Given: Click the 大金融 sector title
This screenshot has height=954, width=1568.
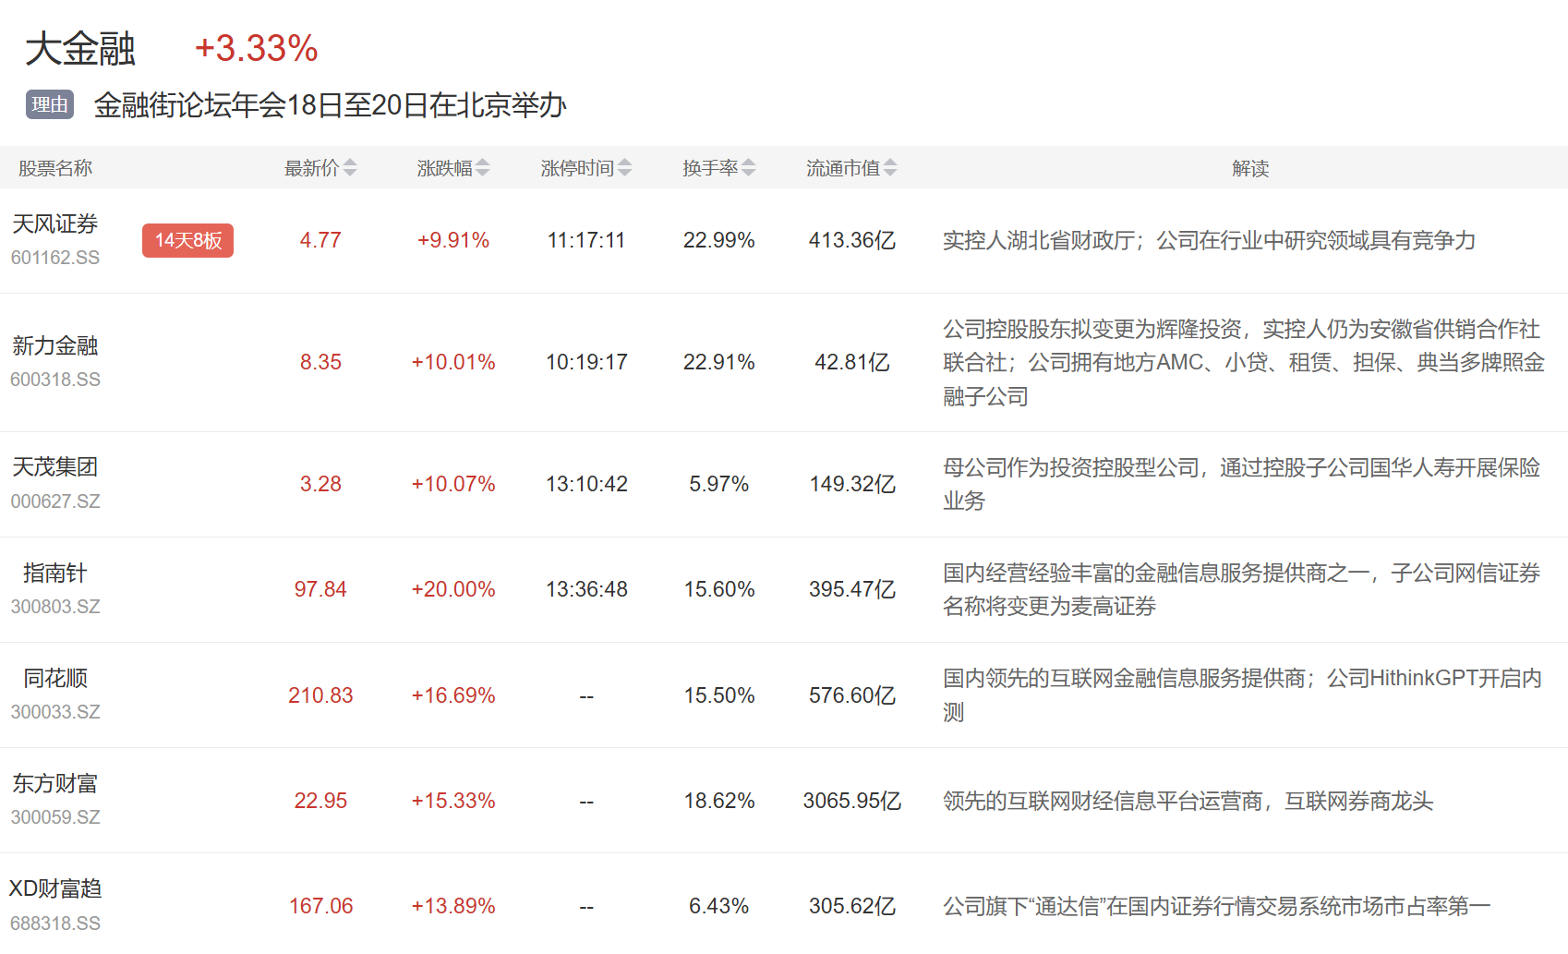Looking at the screenshot, I should point(80,49).
